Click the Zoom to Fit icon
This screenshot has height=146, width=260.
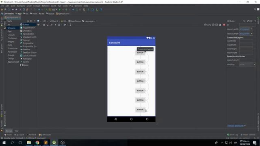coord(217,25)
